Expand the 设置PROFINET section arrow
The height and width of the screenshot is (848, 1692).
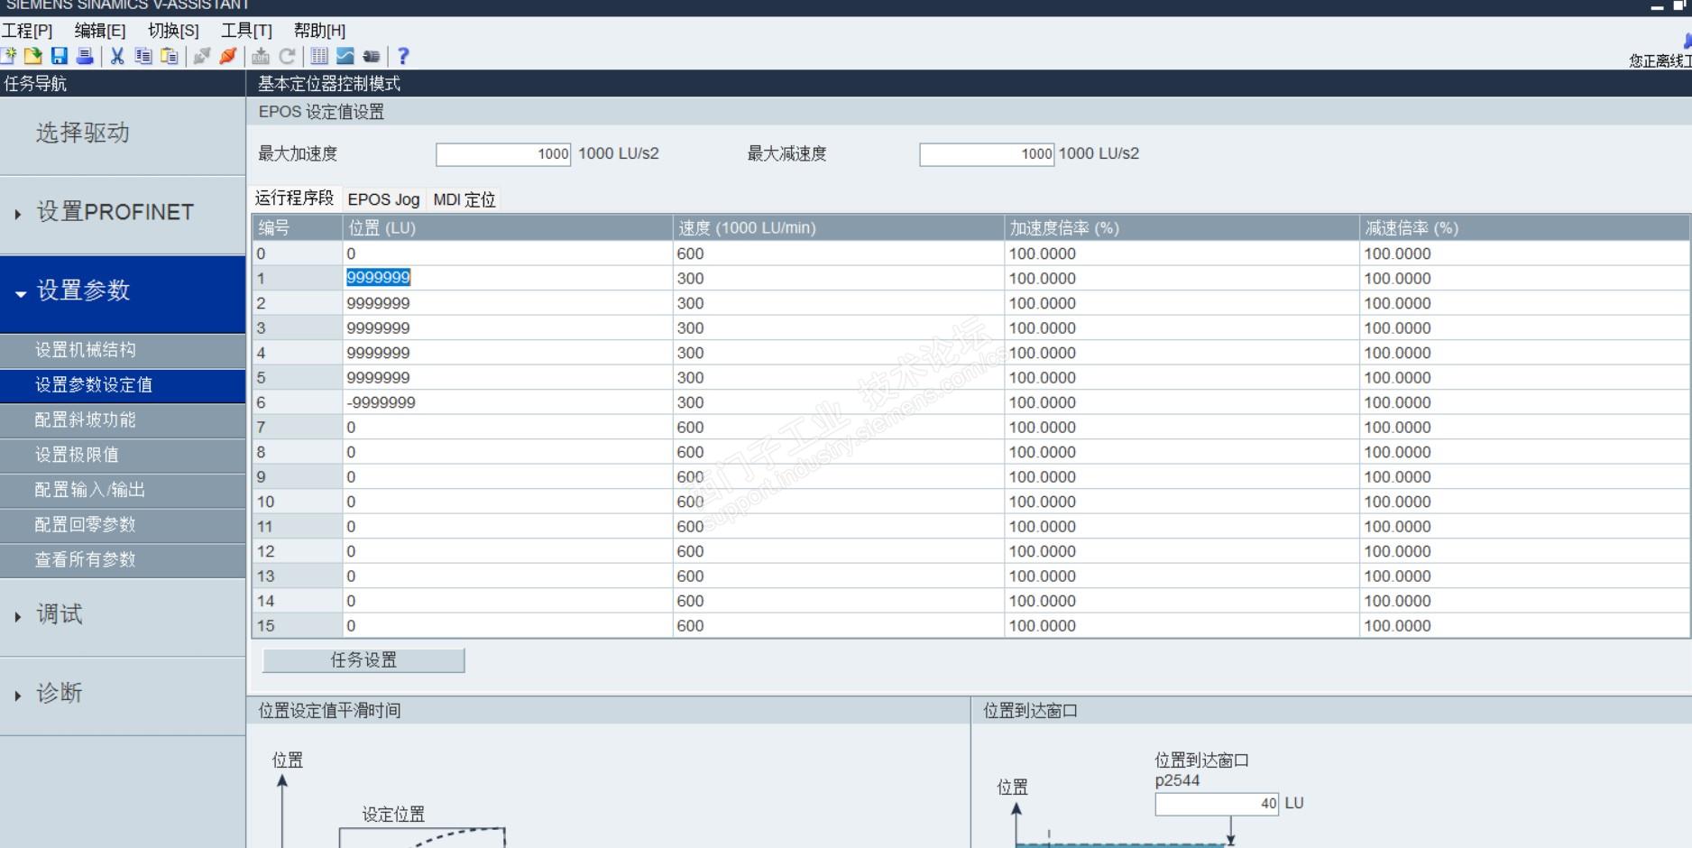click(x=18, y=214)
